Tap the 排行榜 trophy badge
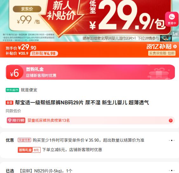179x173 pixels. click(16, 120)
